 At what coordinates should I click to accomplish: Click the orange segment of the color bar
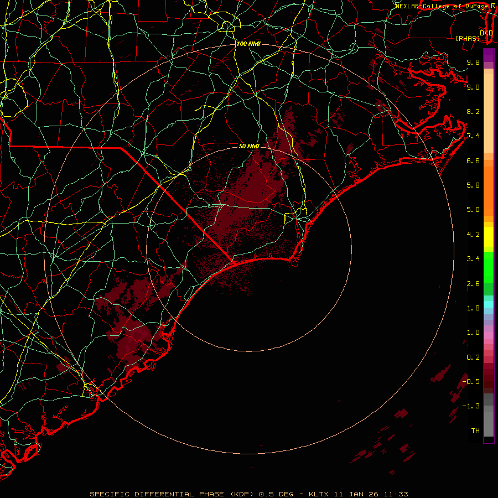point(489,191)
